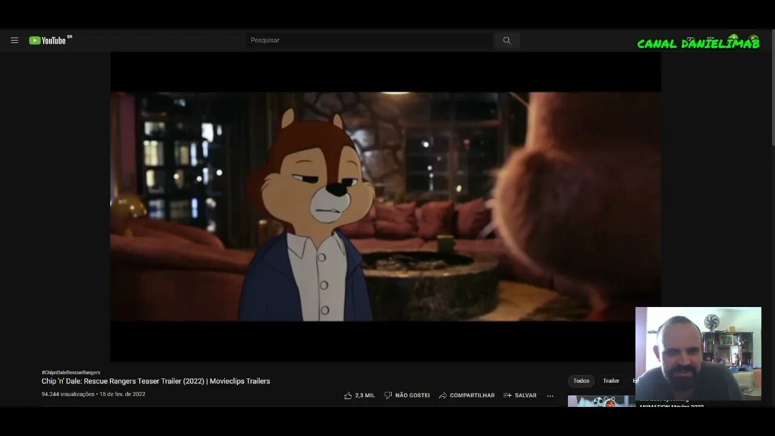The image size is (775, 436).
Task: Click the NÃO GOSTEI dislike button
Action: click(x=407, y=395)
